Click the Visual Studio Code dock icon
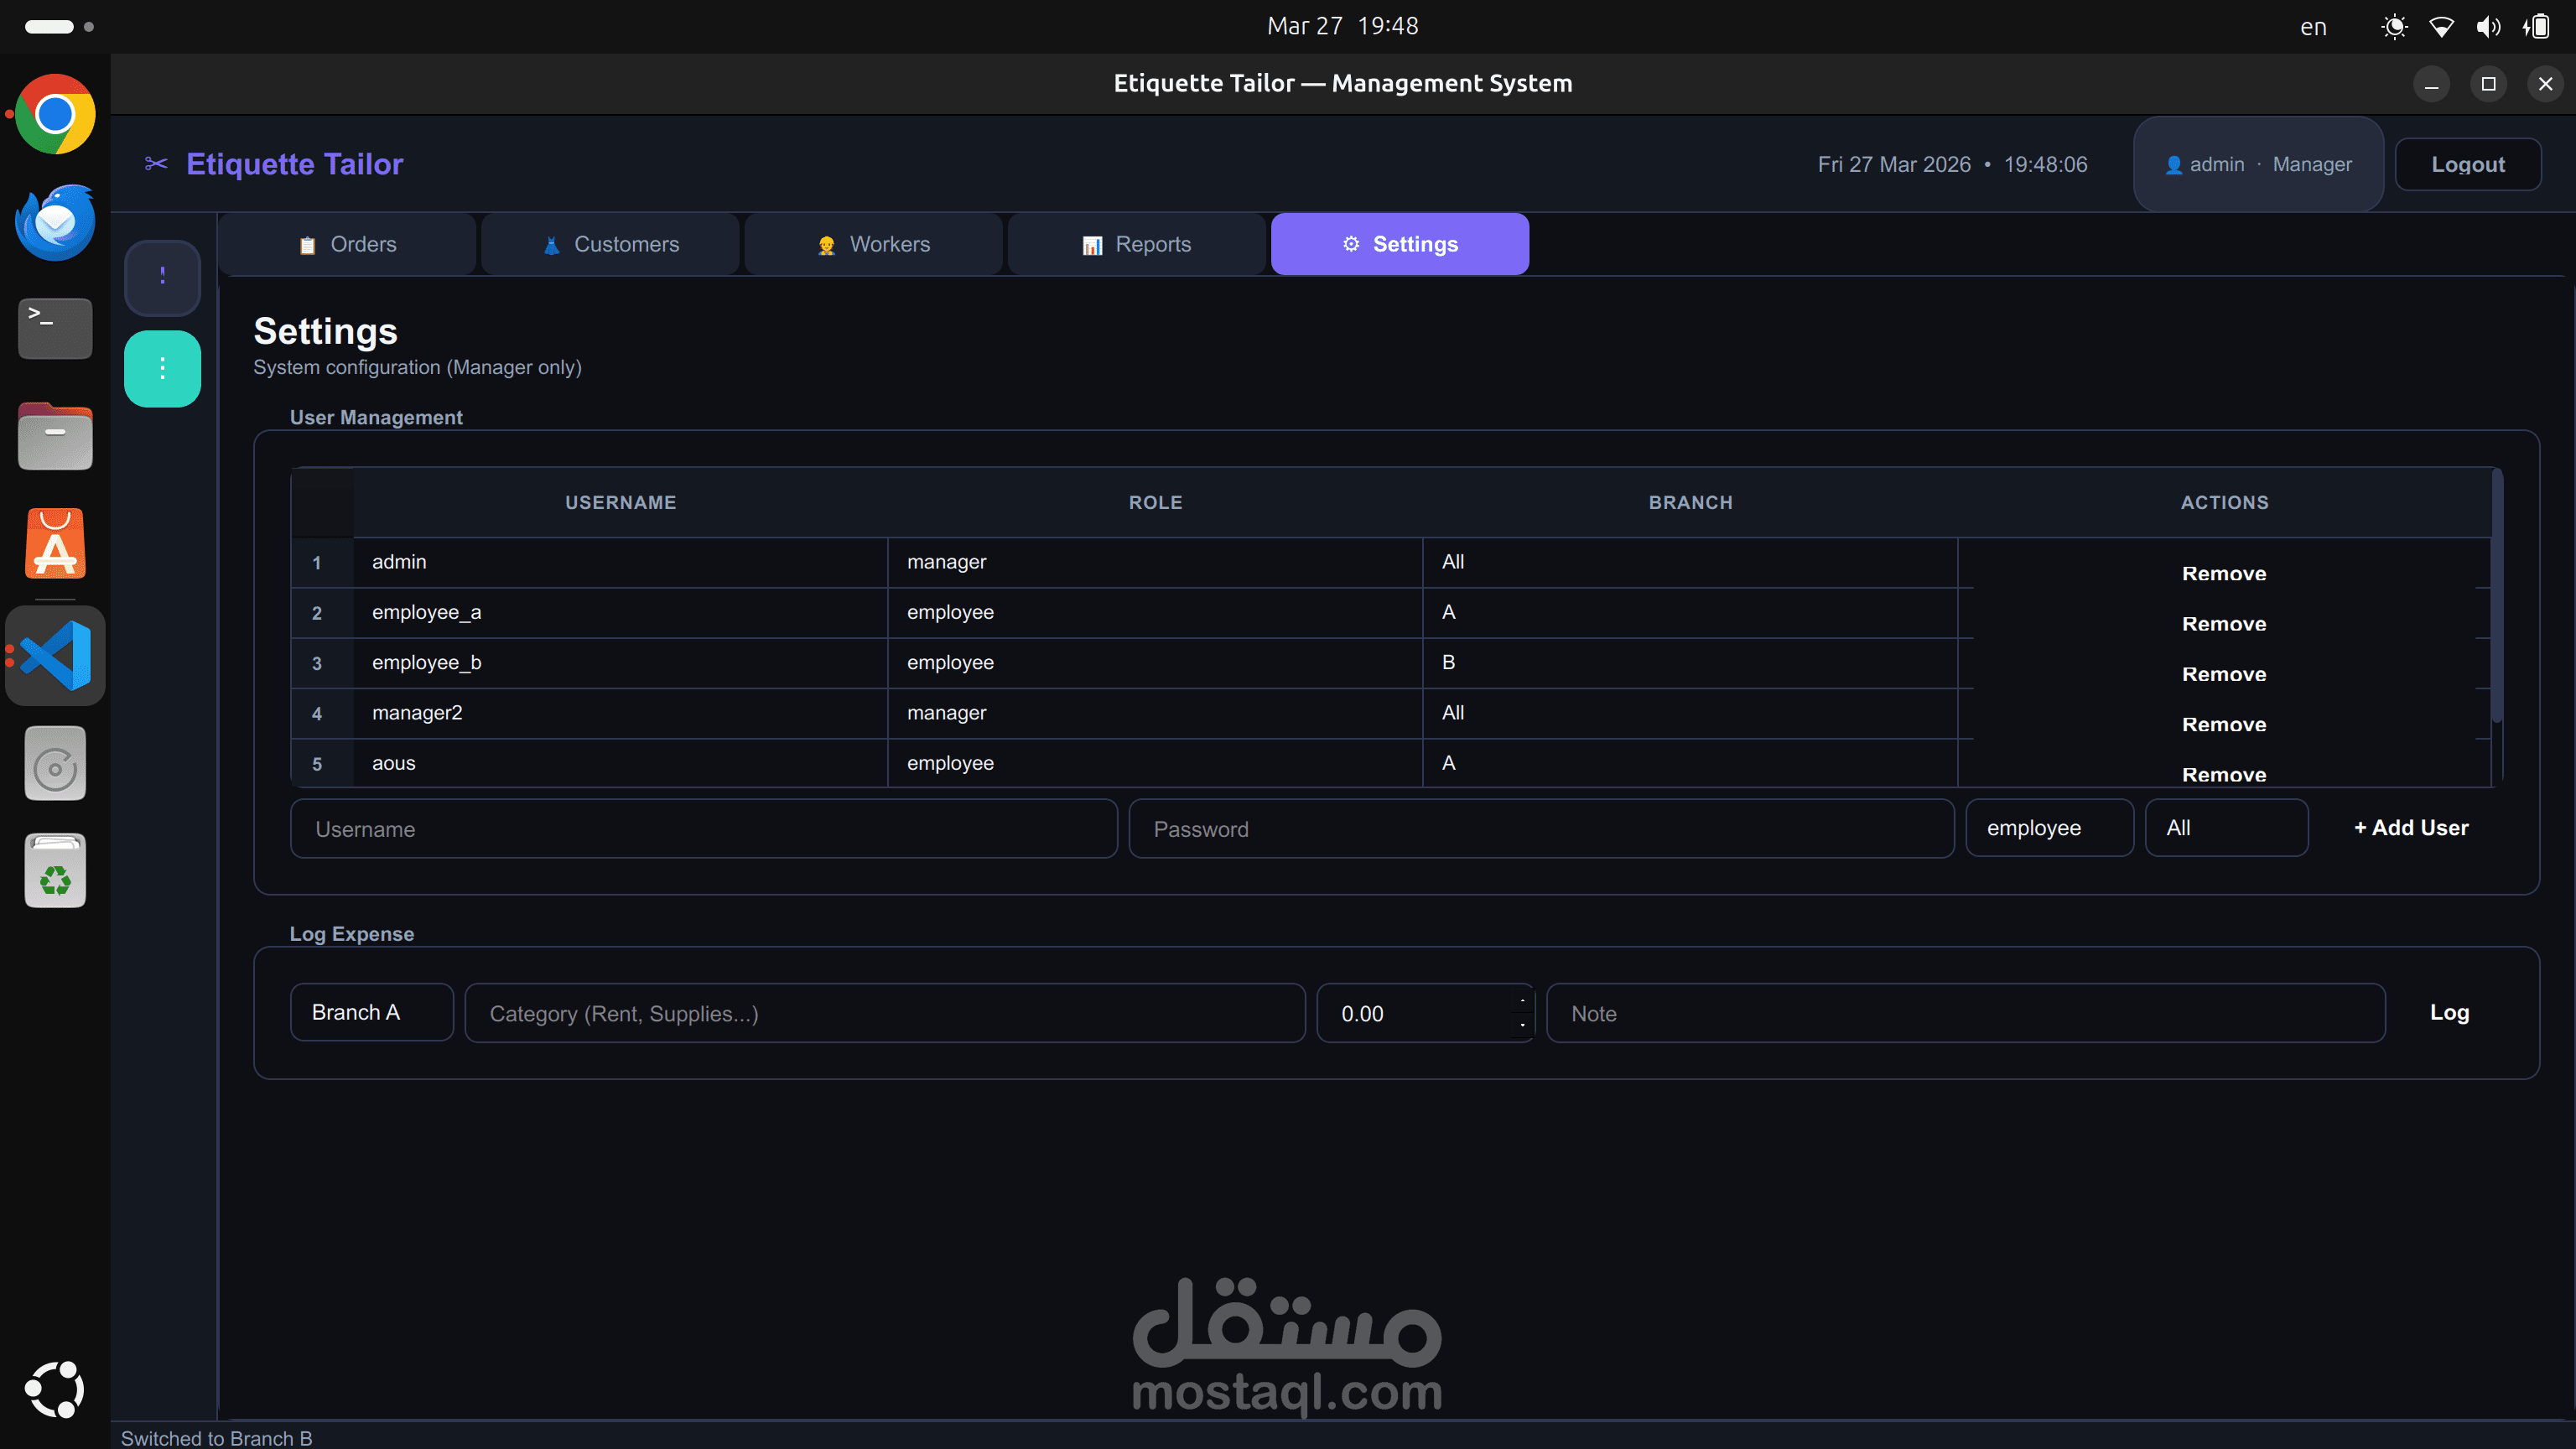The image size is (2576, 1449). click(55, 656)
